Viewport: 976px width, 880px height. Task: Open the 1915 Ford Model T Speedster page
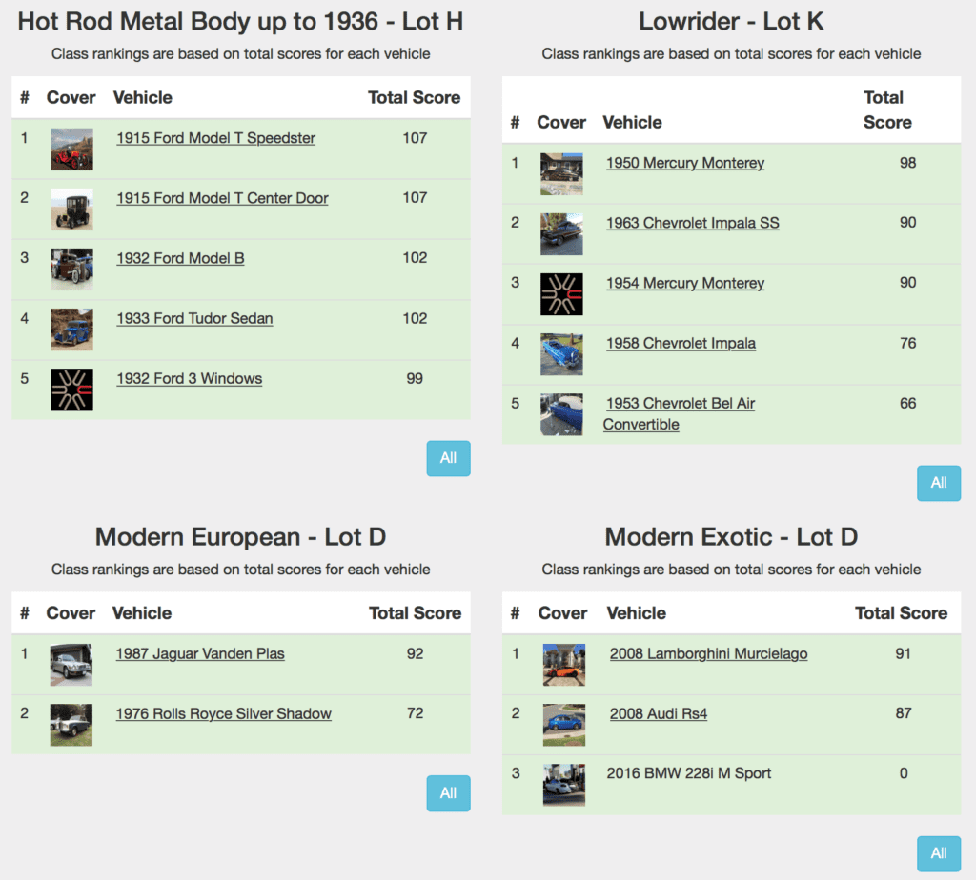tap(214, 137)
